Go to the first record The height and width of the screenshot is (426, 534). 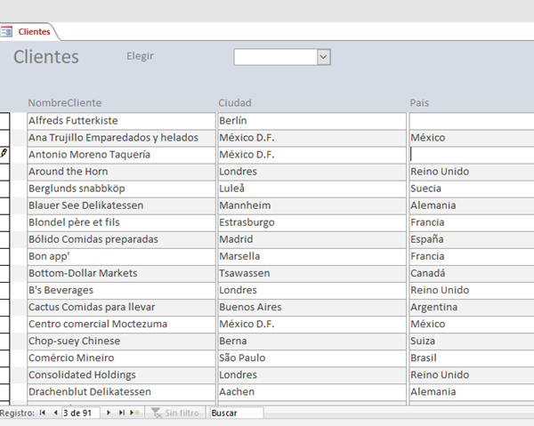43,413
